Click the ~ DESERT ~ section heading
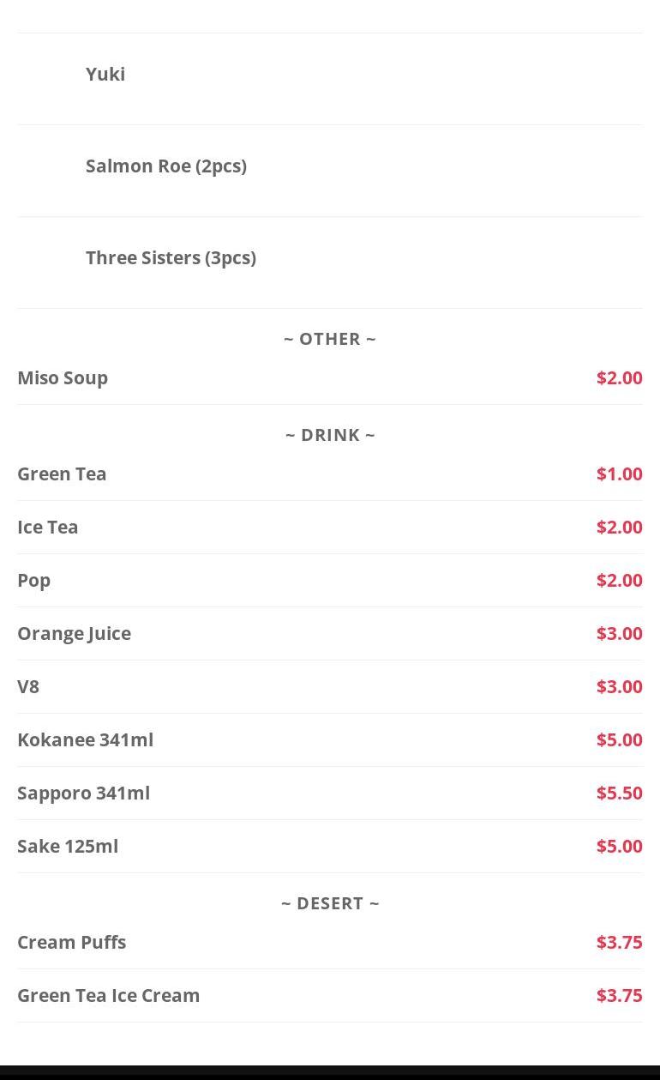The width and height of the screenshot is (660, 1080). point(330,903)
